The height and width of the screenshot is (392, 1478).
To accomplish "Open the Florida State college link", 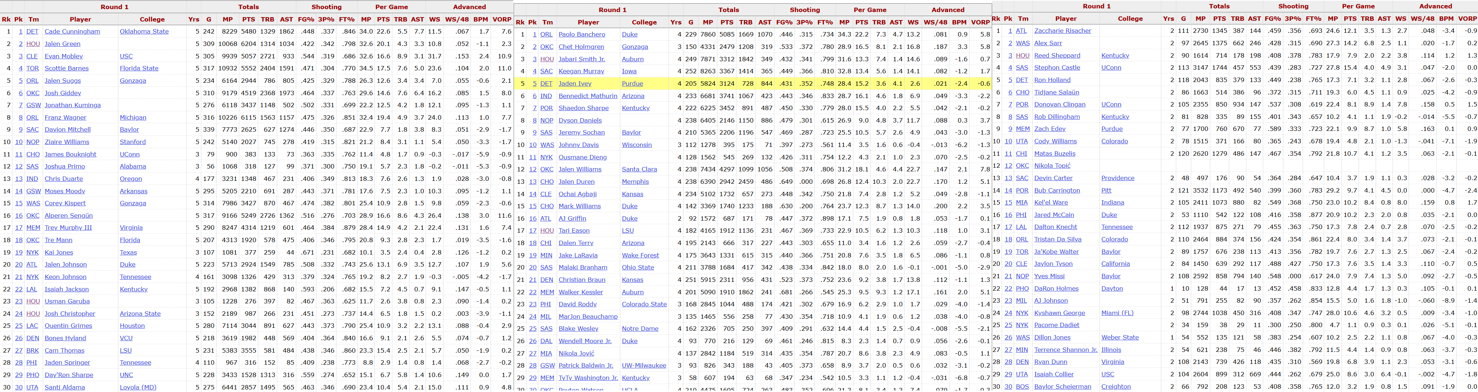I will (x=139, y=68).
